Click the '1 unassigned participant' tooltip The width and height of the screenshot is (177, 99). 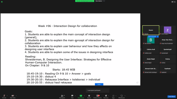pyautogui.click(x=98, y=90)
